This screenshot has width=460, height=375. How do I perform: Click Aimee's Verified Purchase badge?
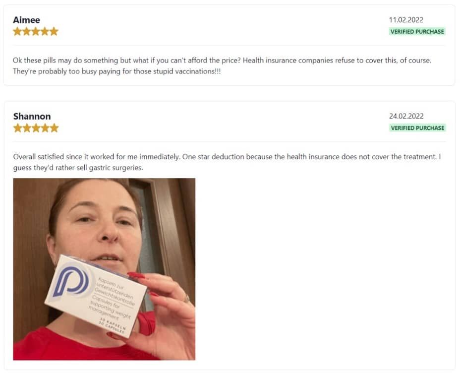click(417, 31)
